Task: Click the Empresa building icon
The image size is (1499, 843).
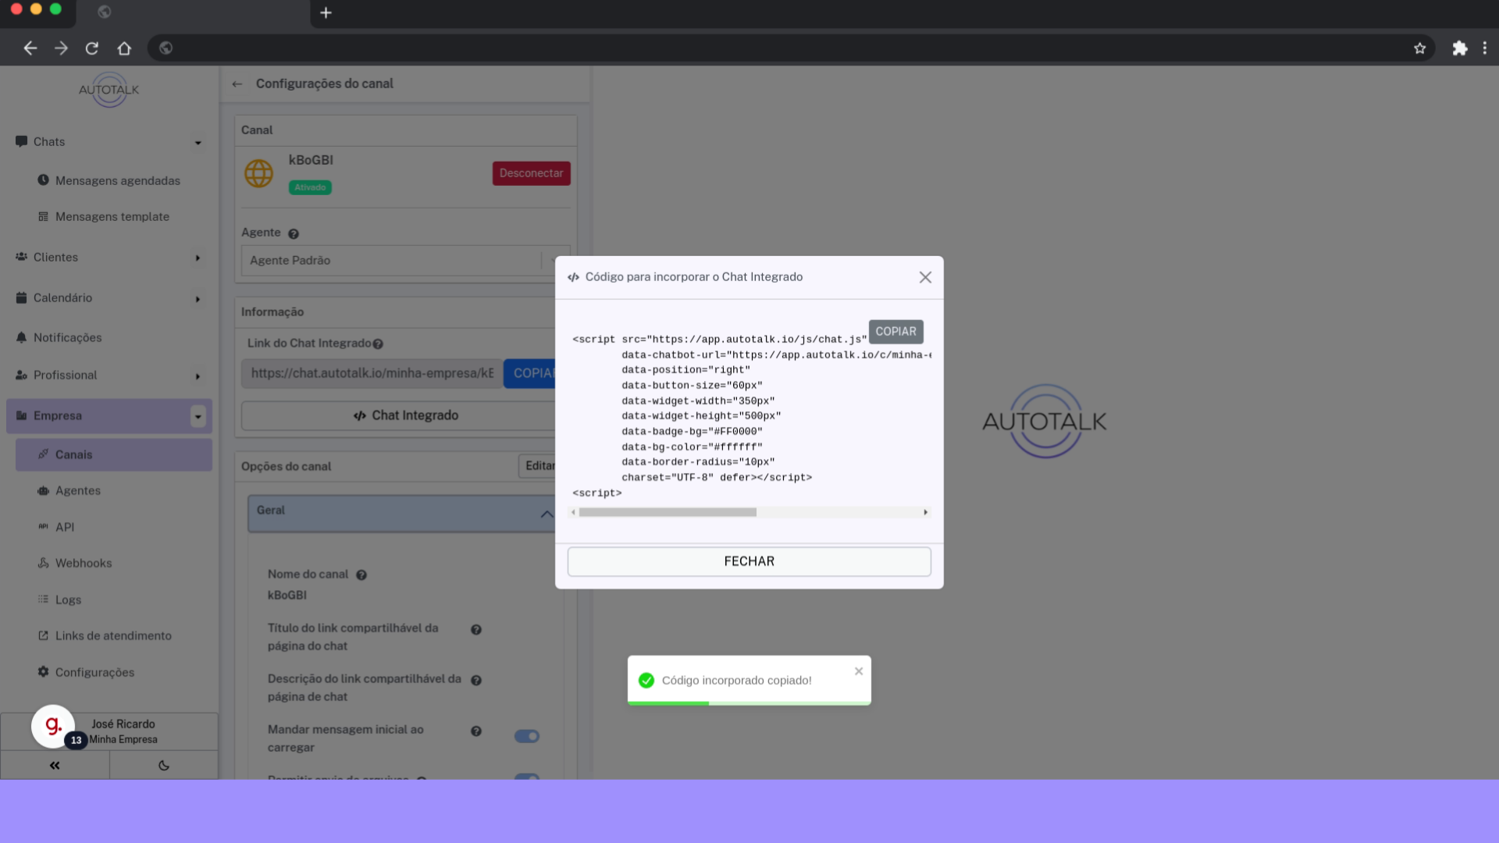Action: point(21,415)
